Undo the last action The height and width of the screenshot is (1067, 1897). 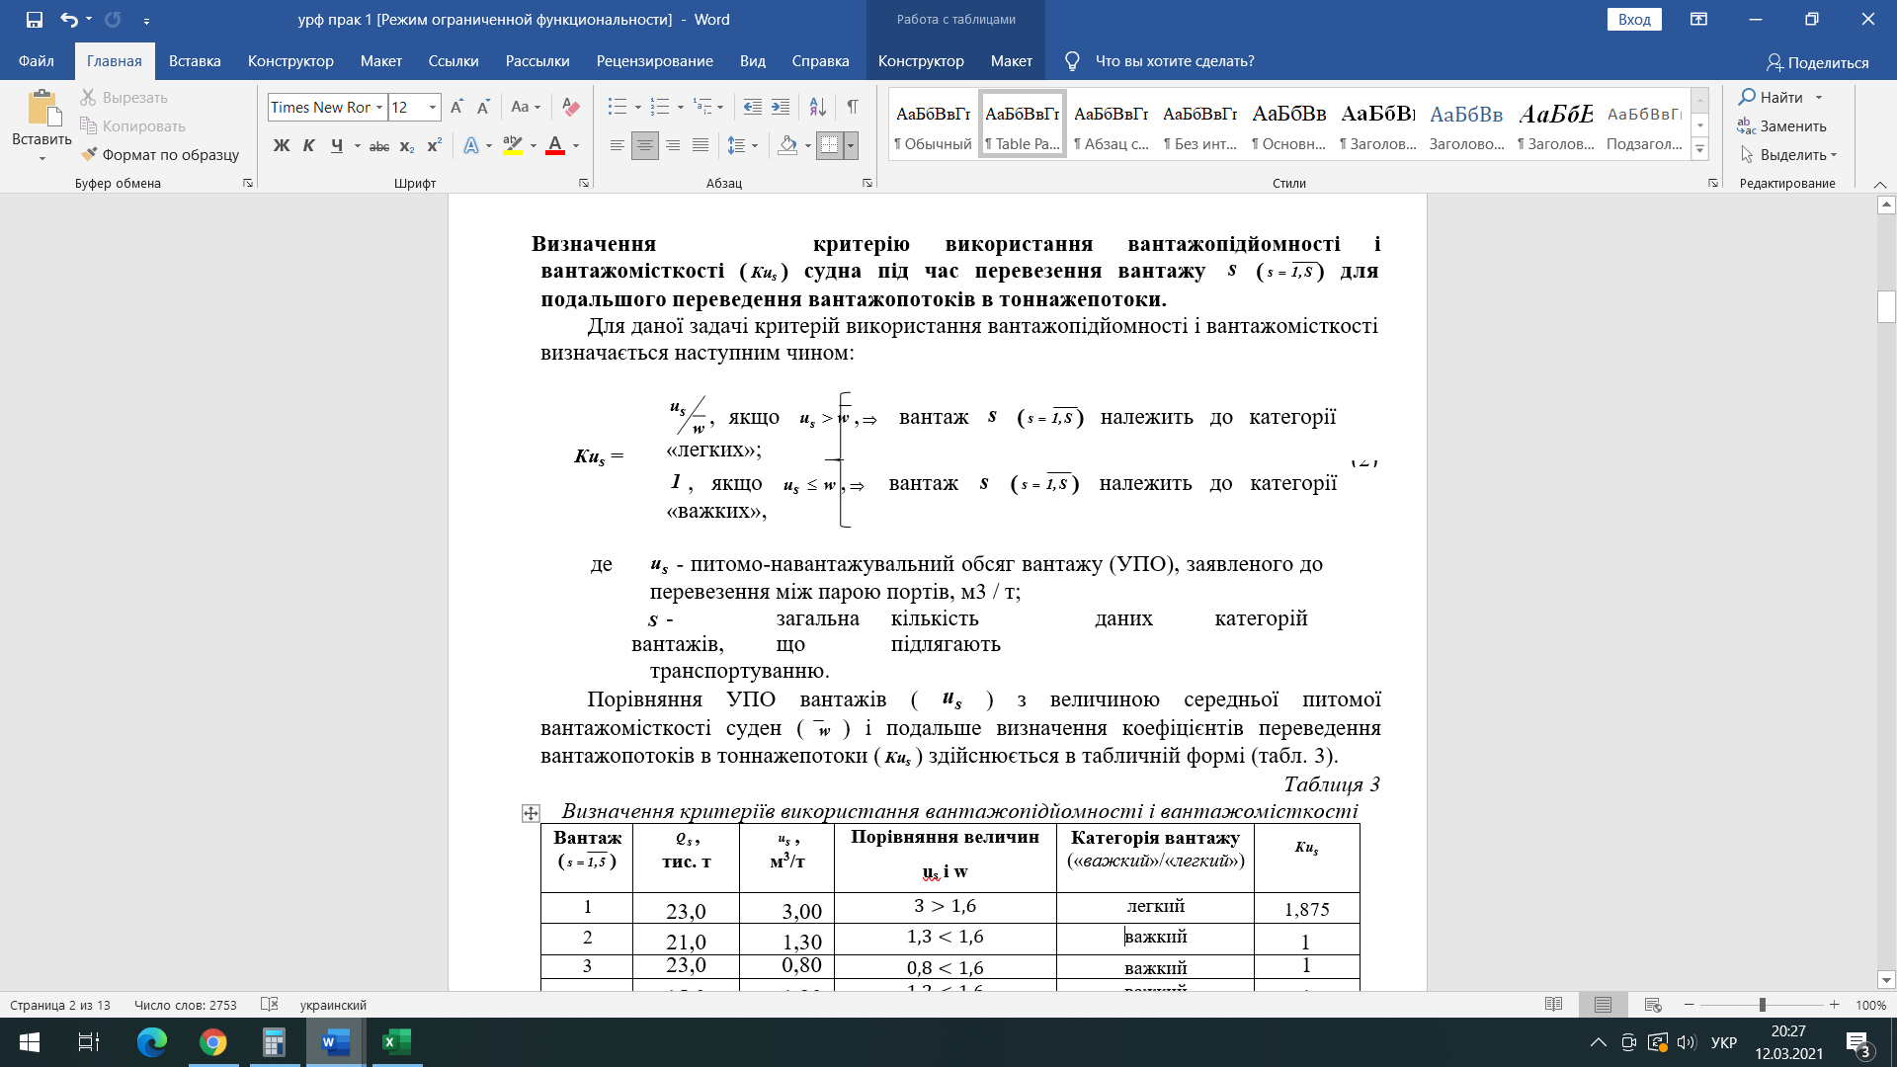pos(68,20)
